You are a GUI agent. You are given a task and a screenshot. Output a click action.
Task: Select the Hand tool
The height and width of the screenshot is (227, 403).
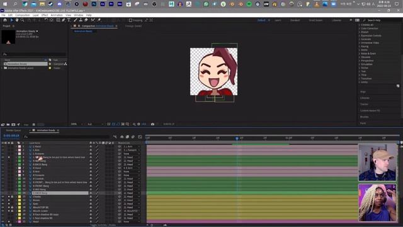17,20
